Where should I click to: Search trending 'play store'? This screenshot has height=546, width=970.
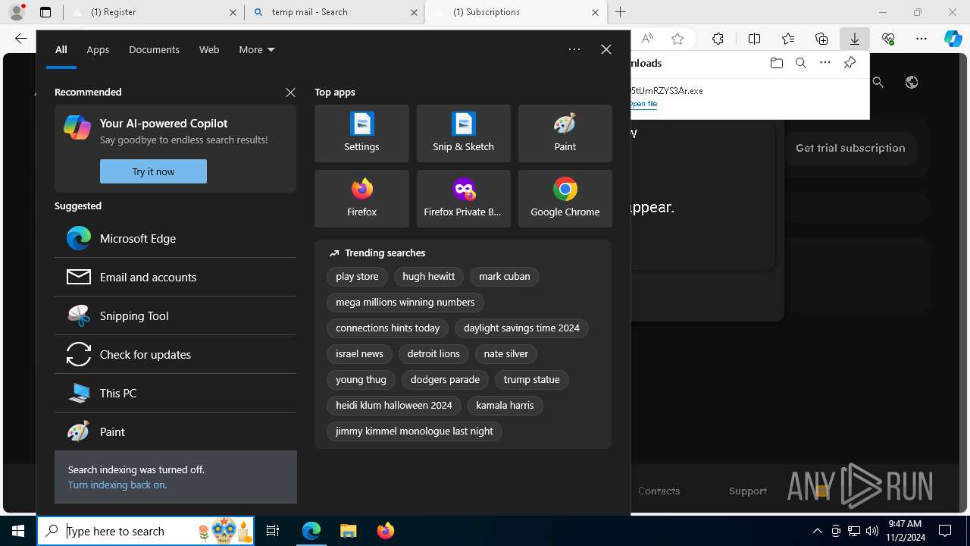(x=357, y=277)
